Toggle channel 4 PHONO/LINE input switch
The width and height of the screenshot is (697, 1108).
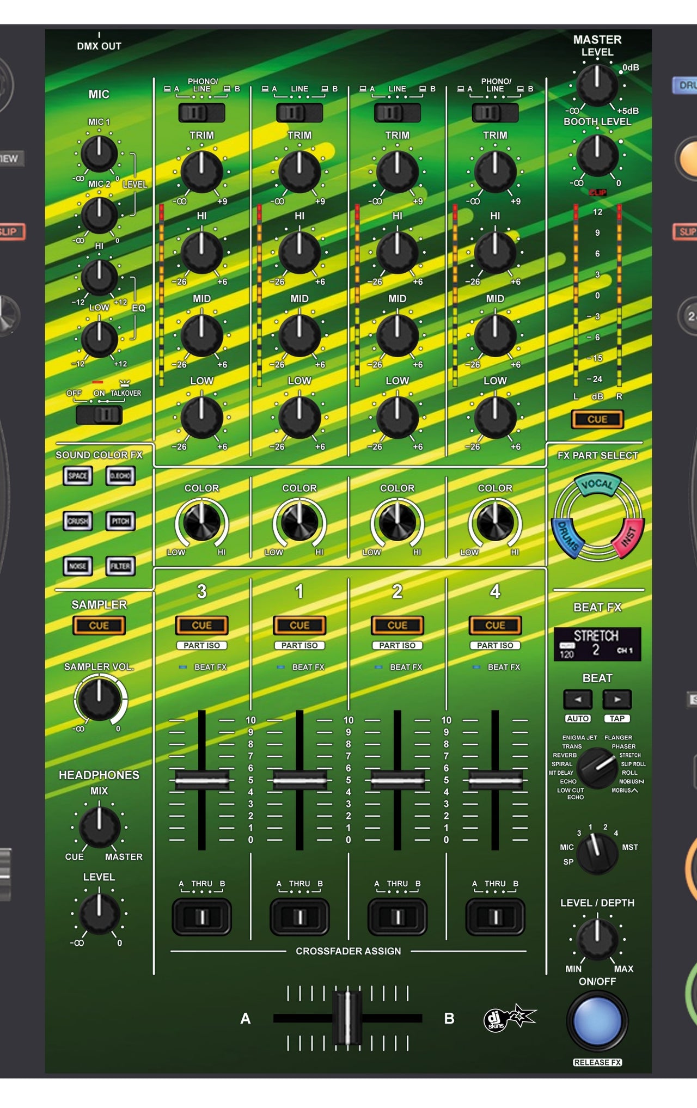(x=495, y=113)
